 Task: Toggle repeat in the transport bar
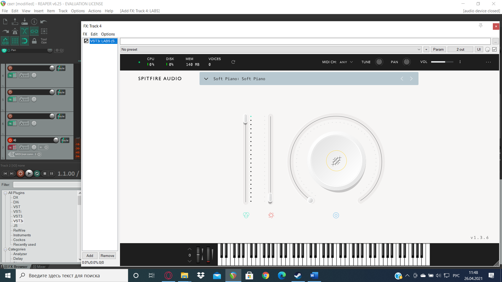(37, 173)
